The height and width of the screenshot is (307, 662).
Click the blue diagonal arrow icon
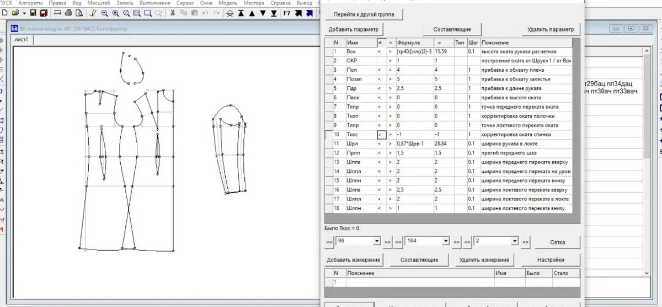click(x=309, y=12)
